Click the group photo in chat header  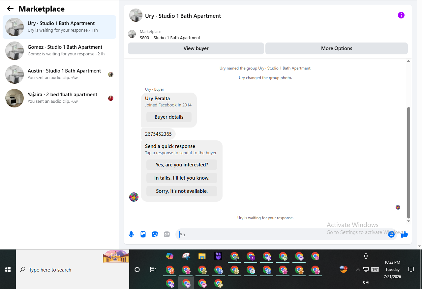pos(136,15)
